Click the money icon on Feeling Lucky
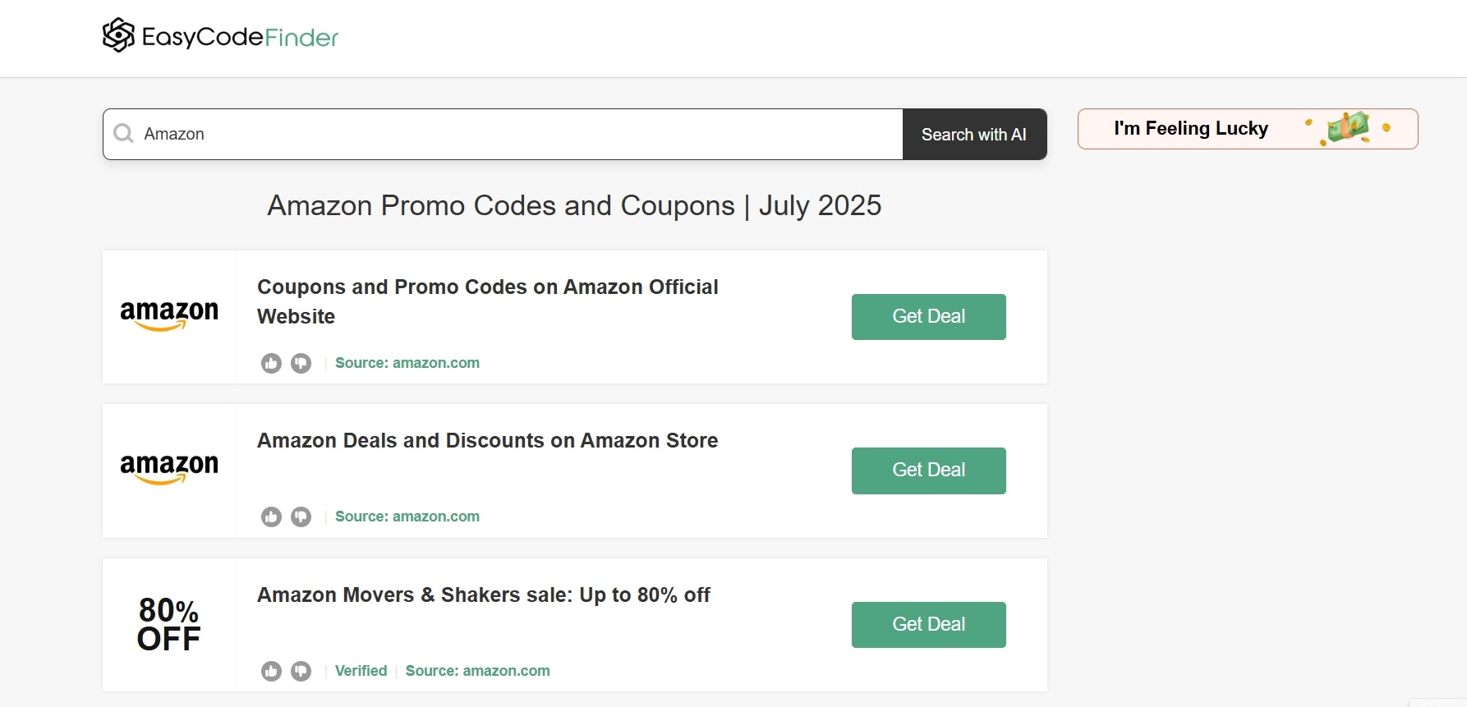Viewport: 1467px width, 707px height. tap(1348, 128)
